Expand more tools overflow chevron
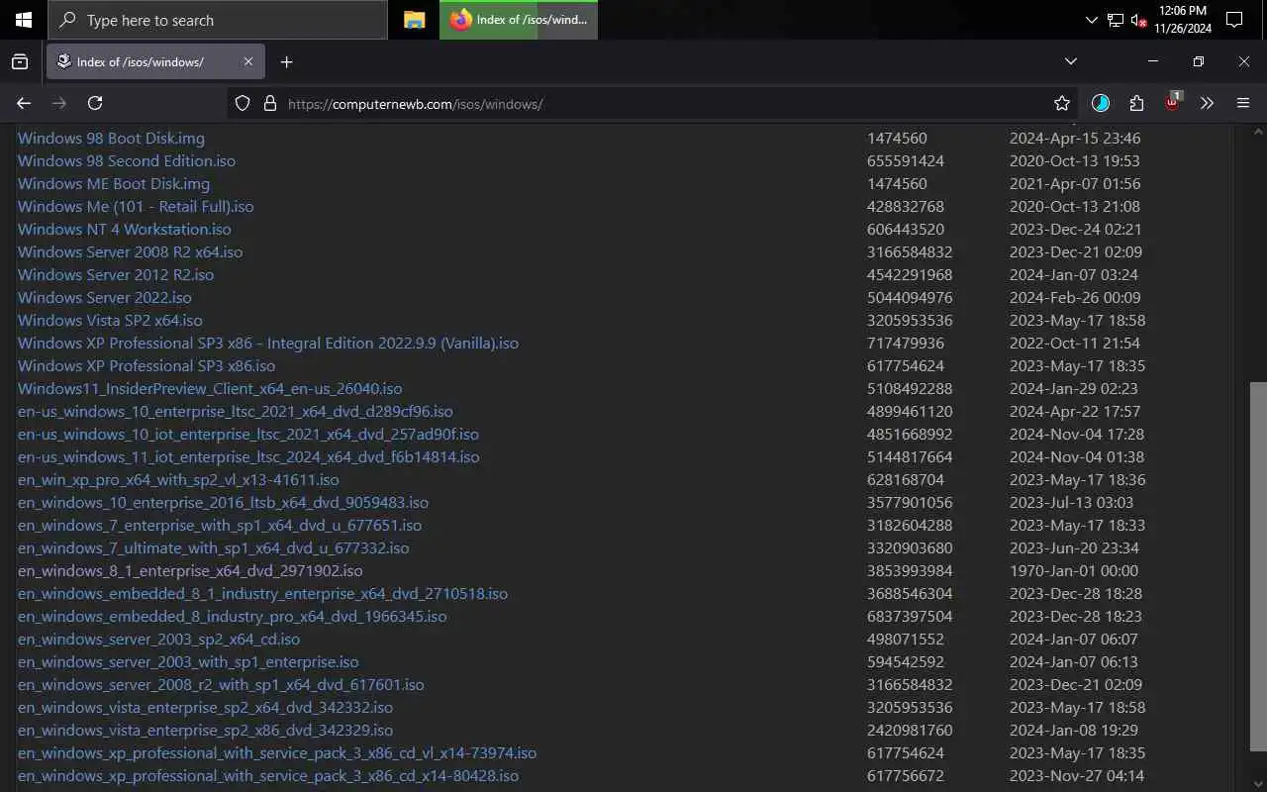The image size is (1267, 792). 1207,103
